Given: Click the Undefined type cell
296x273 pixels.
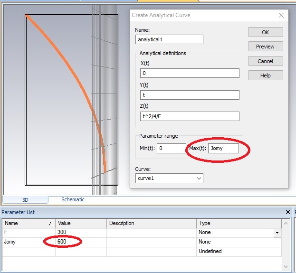Looking at the screenshot, I should point(239,251).
